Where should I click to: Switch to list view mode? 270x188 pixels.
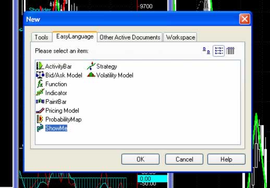pyautogui.click(x=218, y=51)
